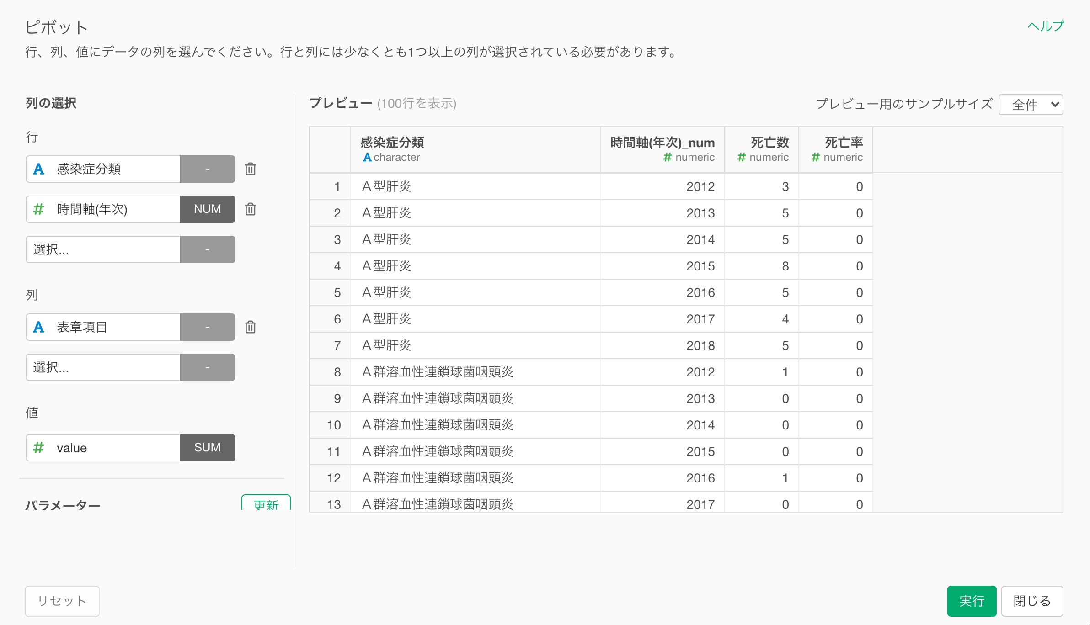Click the 実行 run button

pos(971,601)
